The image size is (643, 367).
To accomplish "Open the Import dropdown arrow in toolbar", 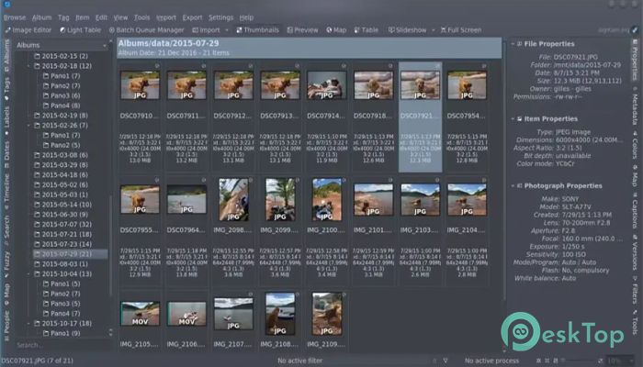I will [227, 30].
